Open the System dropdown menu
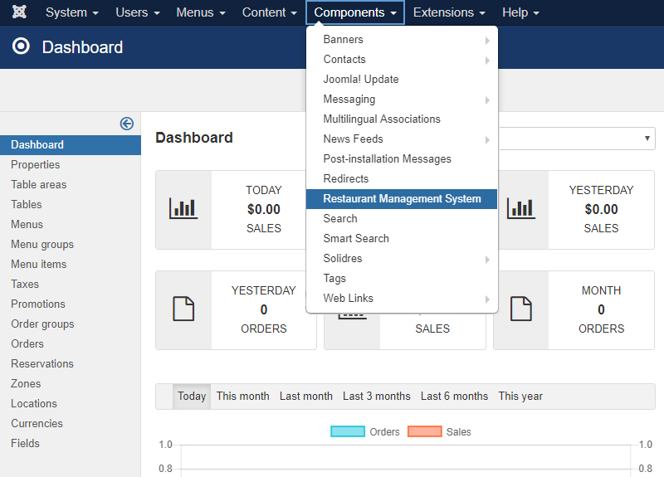This screenshot has height=477, width=664. [x=71, y=12]
